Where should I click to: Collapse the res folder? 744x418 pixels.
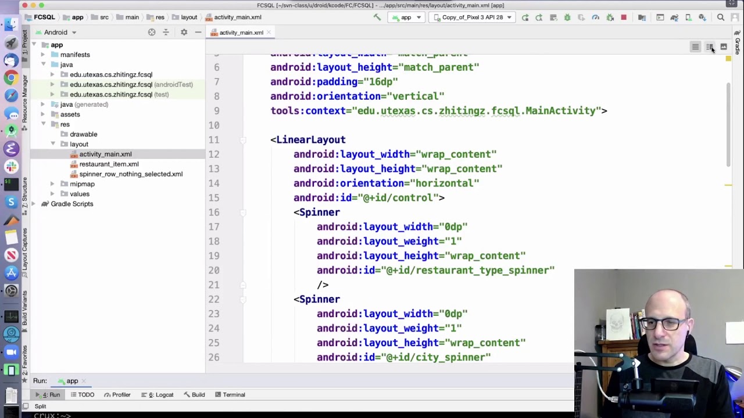click(43, 124)
